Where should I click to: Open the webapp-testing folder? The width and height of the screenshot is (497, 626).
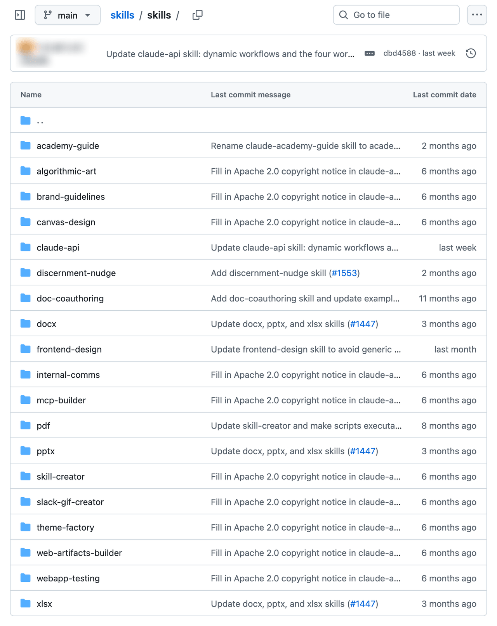coord(68,578)
